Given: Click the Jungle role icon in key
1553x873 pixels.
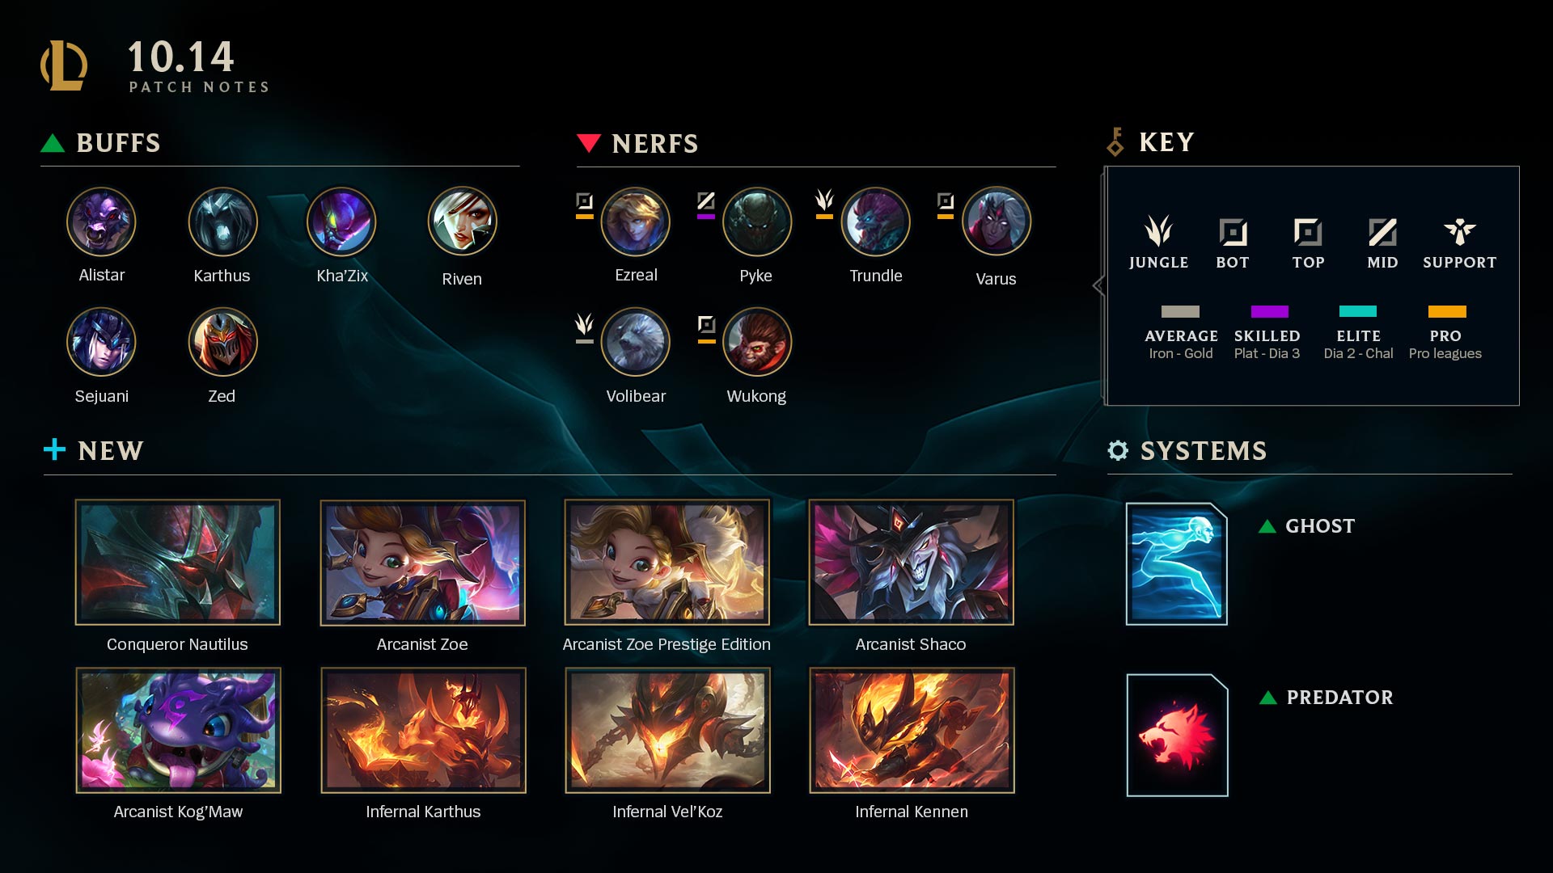Looking at the screenshot, I should click(x=1158, y=230).
